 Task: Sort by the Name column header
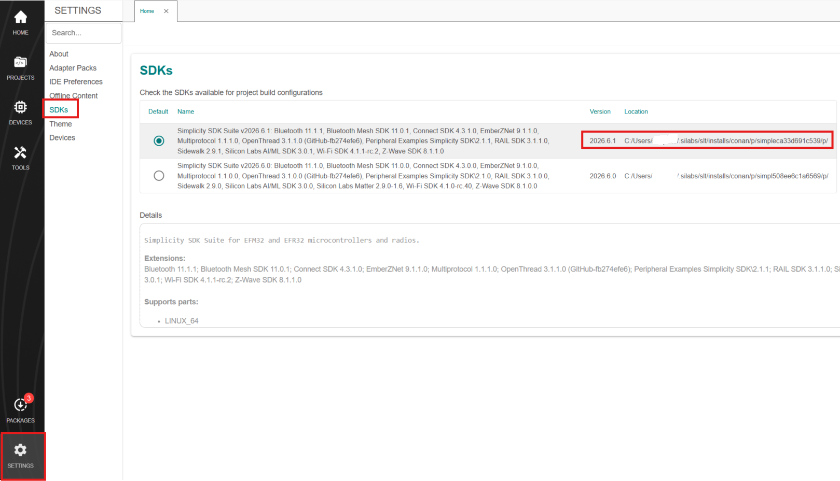[x=186, y=111]
